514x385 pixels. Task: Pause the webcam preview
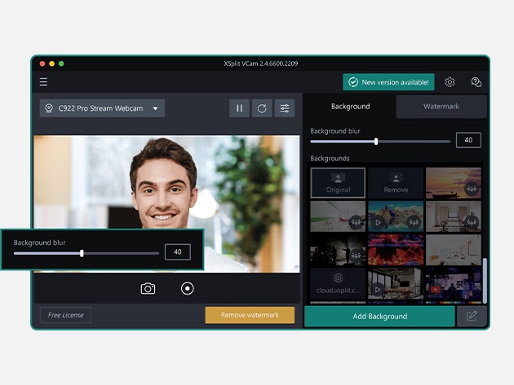[x=239, y=108]
